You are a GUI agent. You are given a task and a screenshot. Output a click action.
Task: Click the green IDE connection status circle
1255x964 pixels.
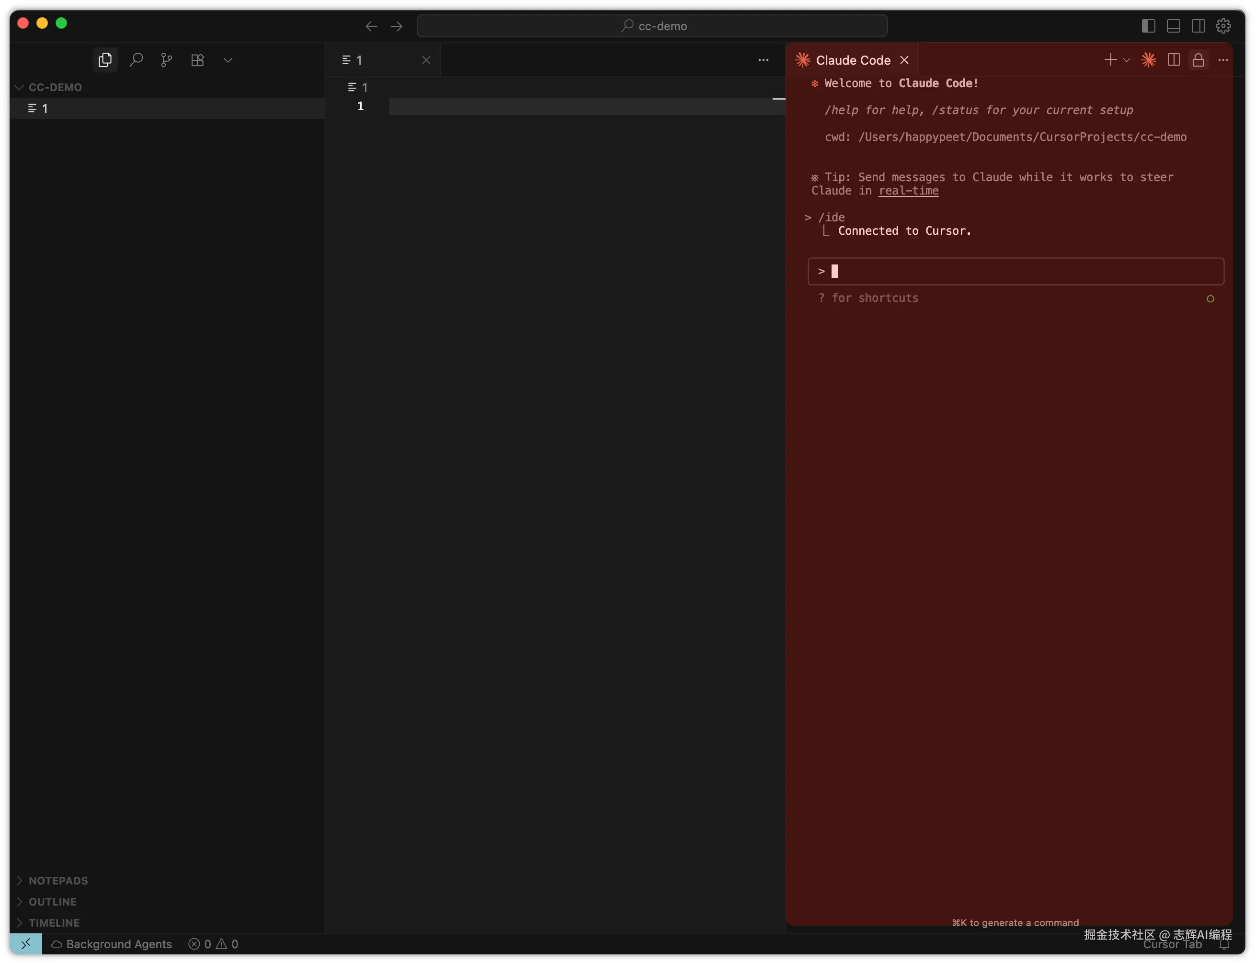[1210, 298]
